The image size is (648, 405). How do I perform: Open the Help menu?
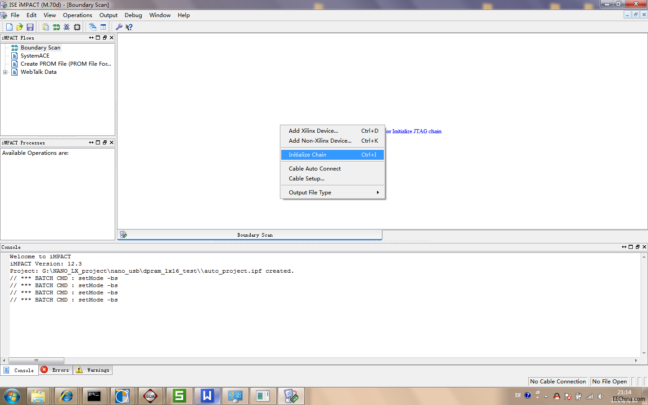pyautogui.click(x=184, y=15)
